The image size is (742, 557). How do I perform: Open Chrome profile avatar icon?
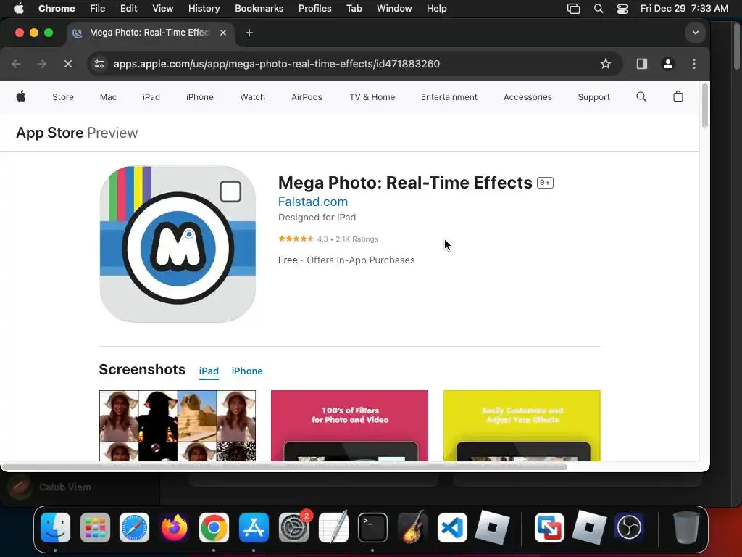pyautogui.click(x=667, y=64)
